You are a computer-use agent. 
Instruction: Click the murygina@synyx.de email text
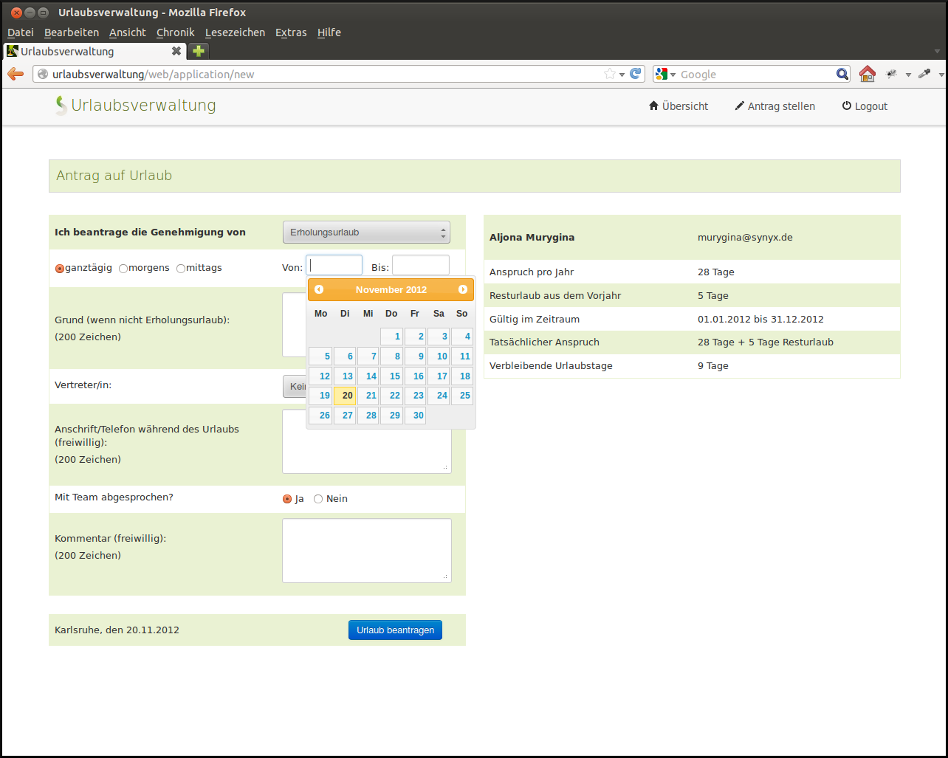pos(745,238)
